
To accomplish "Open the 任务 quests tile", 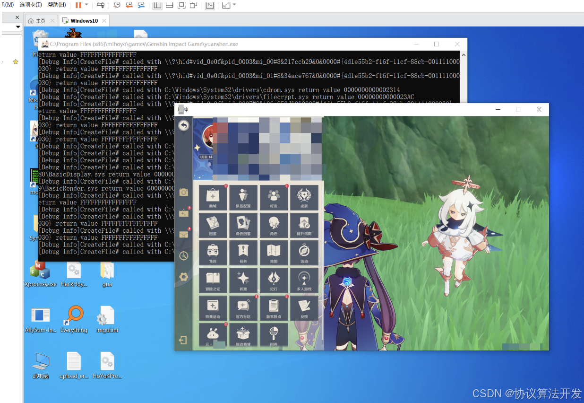I will (243, 252).
